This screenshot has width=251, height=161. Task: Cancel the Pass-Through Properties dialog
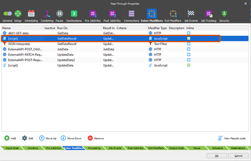239,156
